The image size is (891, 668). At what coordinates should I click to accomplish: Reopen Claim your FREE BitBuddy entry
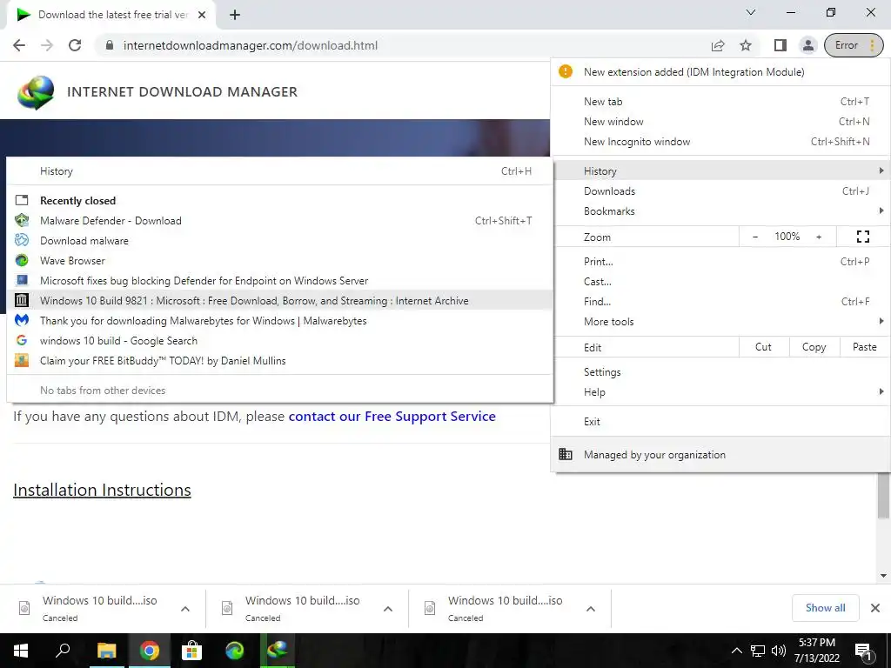click(279, 360)
